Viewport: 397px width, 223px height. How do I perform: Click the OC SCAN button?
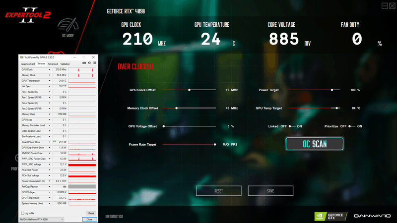click(315, 144)
